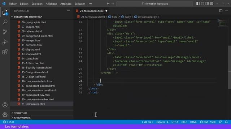Open the Edition menu
Image resolution: width=231 pixels, height=129 pixels.
pyautogui.click(x=24, y=4)
